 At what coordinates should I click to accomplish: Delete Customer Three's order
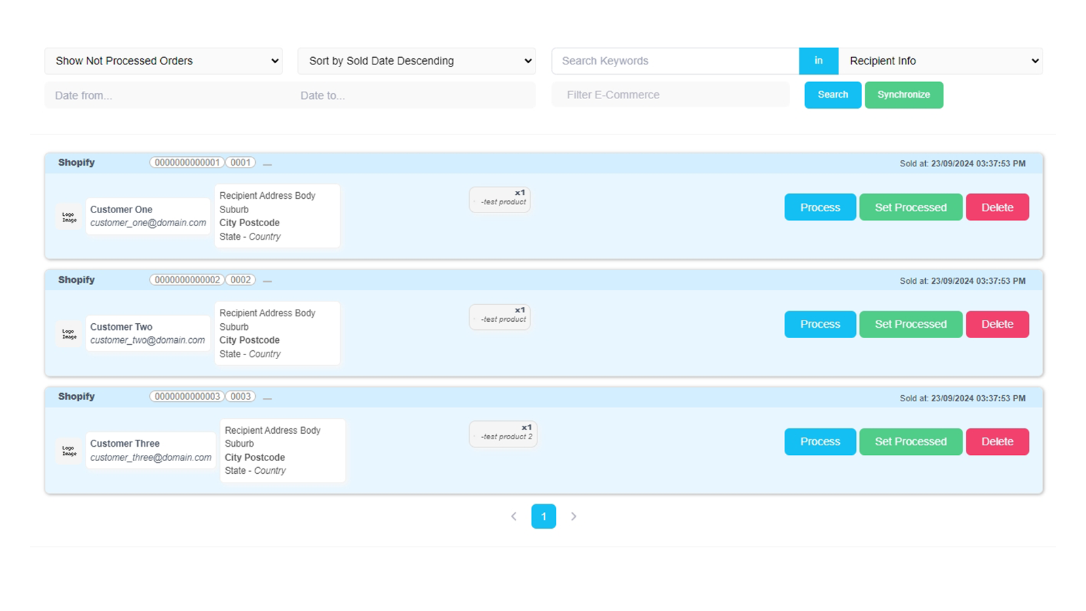point(997,441)
